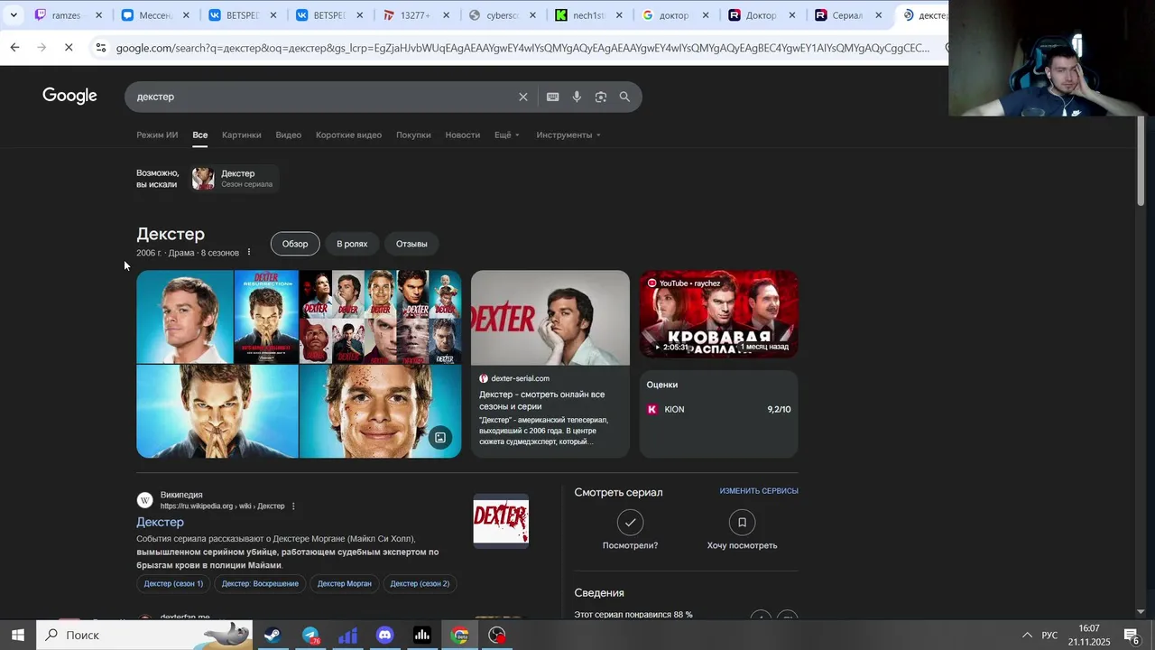Open the Декстер: Воскрешение chip
This screenshot has height=650, width=1155.
point(260,584)
